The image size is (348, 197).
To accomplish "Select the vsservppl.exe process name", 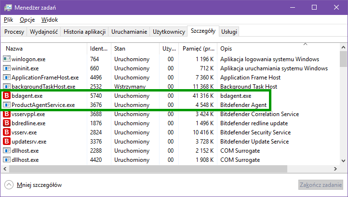I will 28,114.
